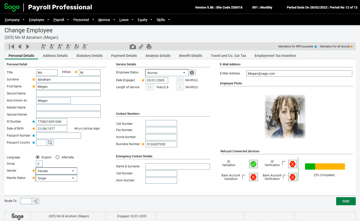
Task: Switch to the Address Details tab
Action: tap(55, 56)
